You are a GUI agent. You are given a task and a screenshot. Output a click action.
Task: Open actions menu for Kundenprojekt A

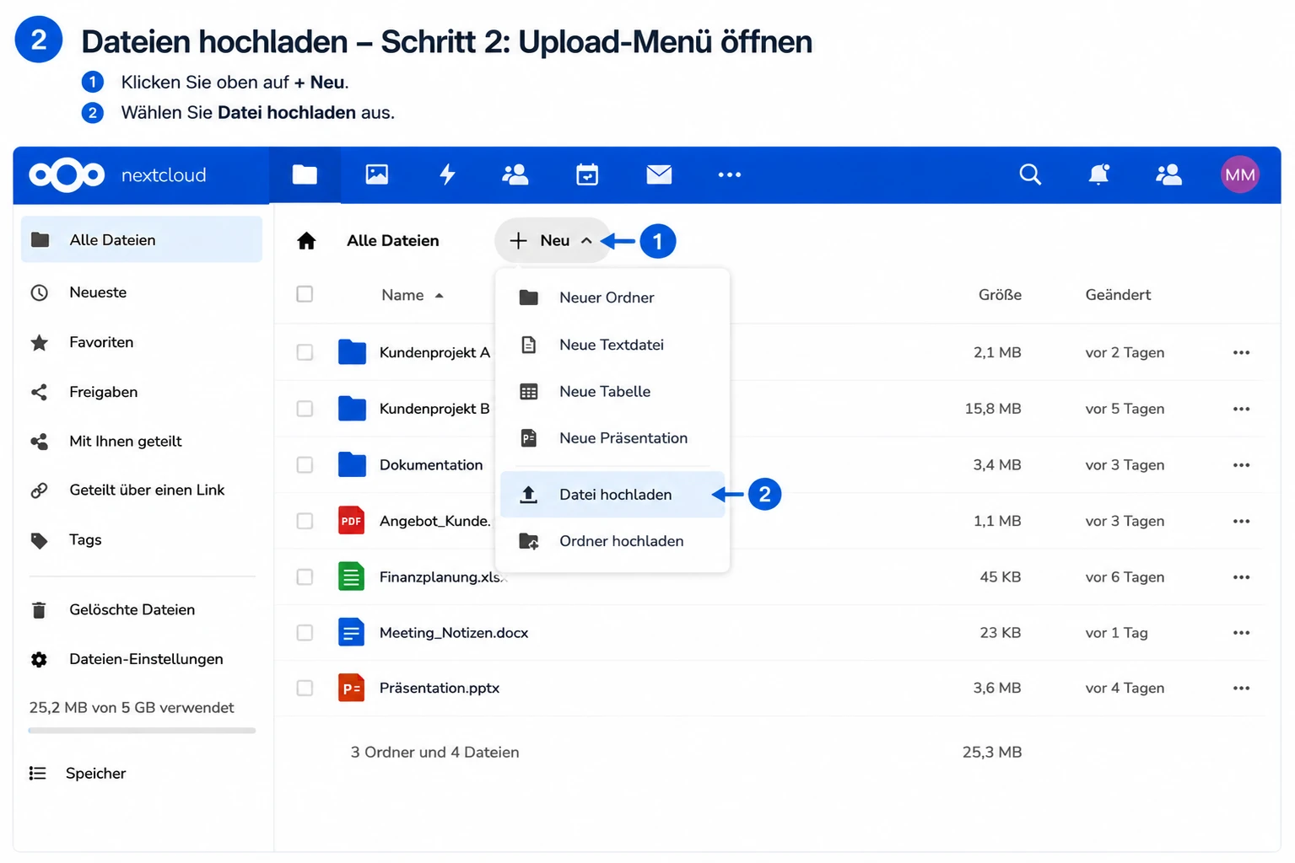click(x=1241, y=352)
